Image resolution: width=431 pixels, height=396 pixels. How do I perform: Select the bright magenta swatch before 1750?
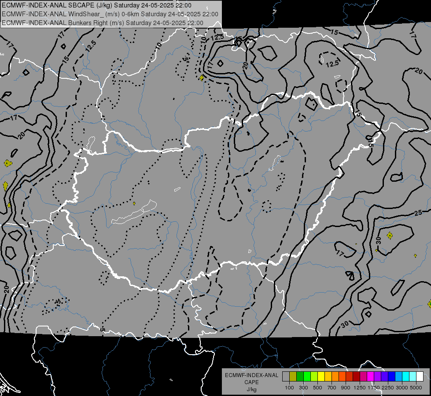[x=371, y=376]
